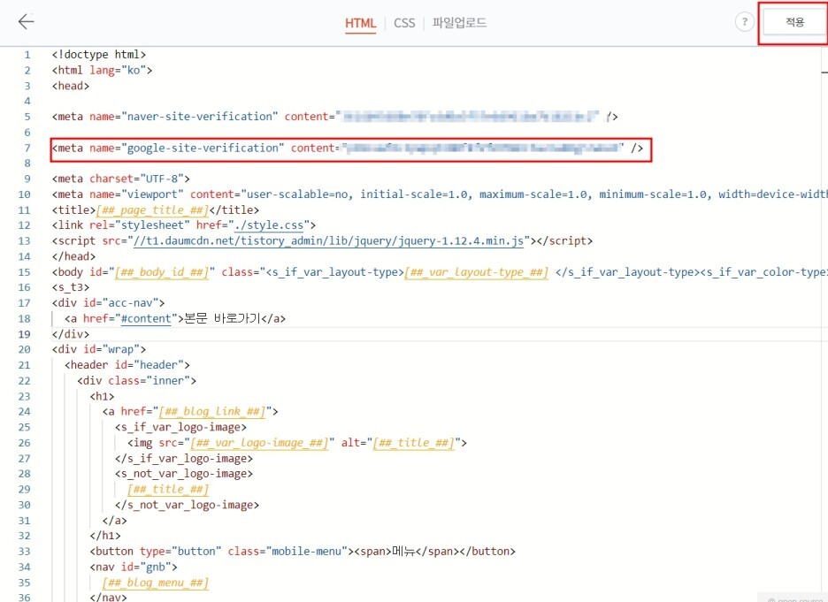Click the <s_not_var_logo-image> opening tag

coord(184,474)
